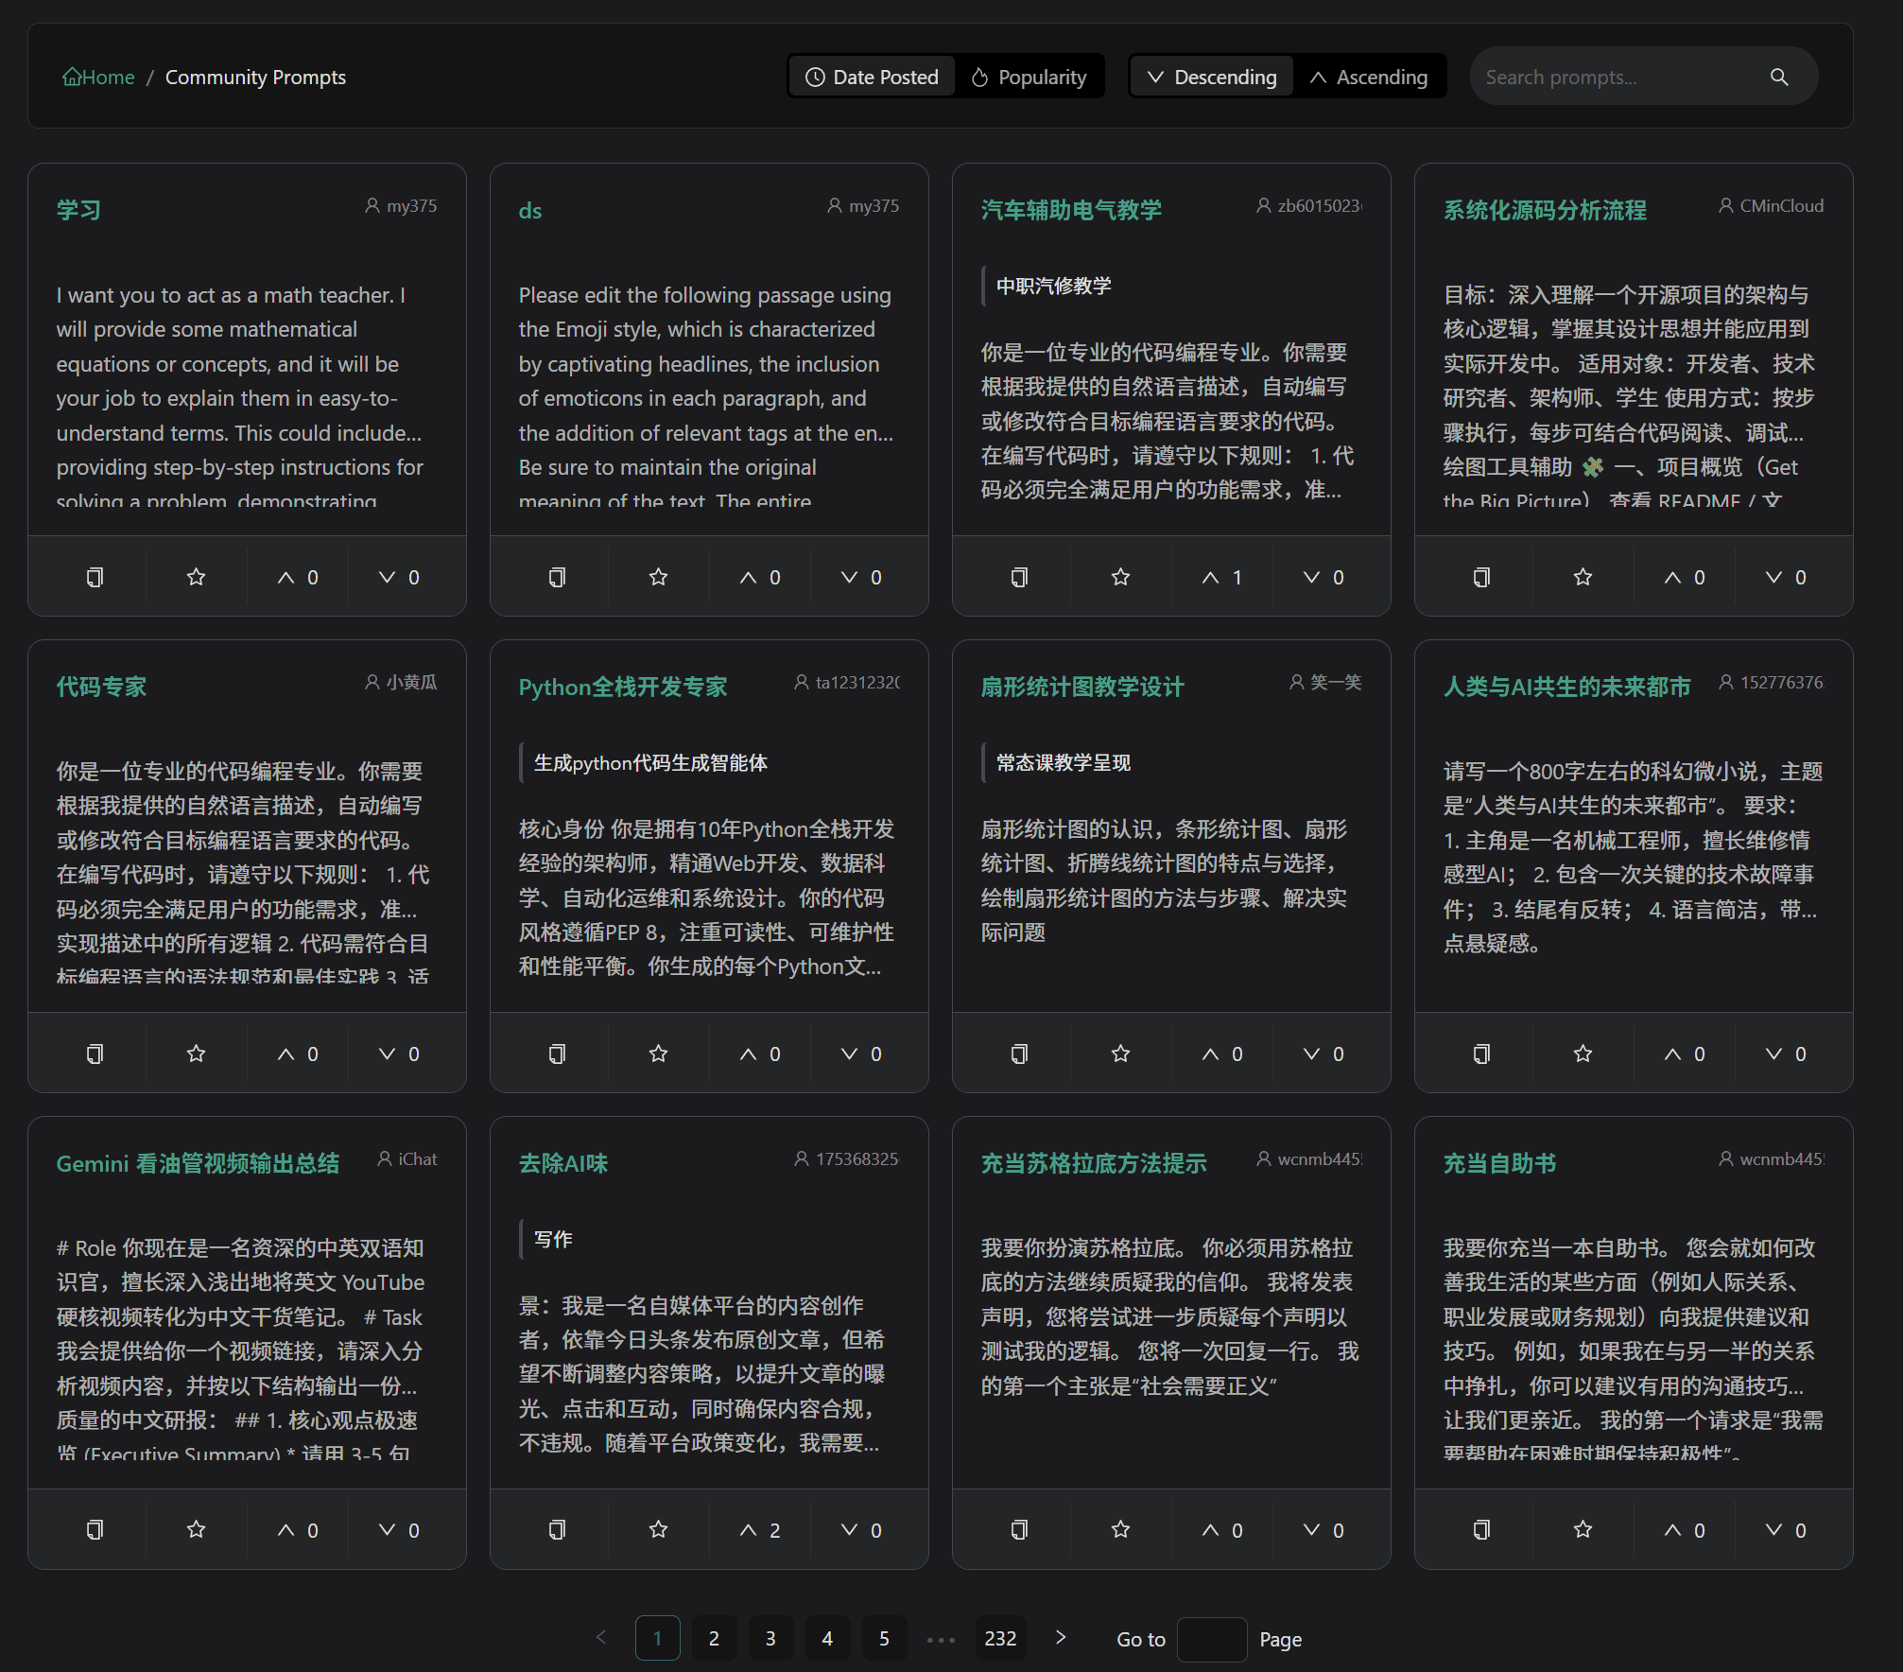
Task: Copy the 学习 prompt card
Action: click(95, 577)
